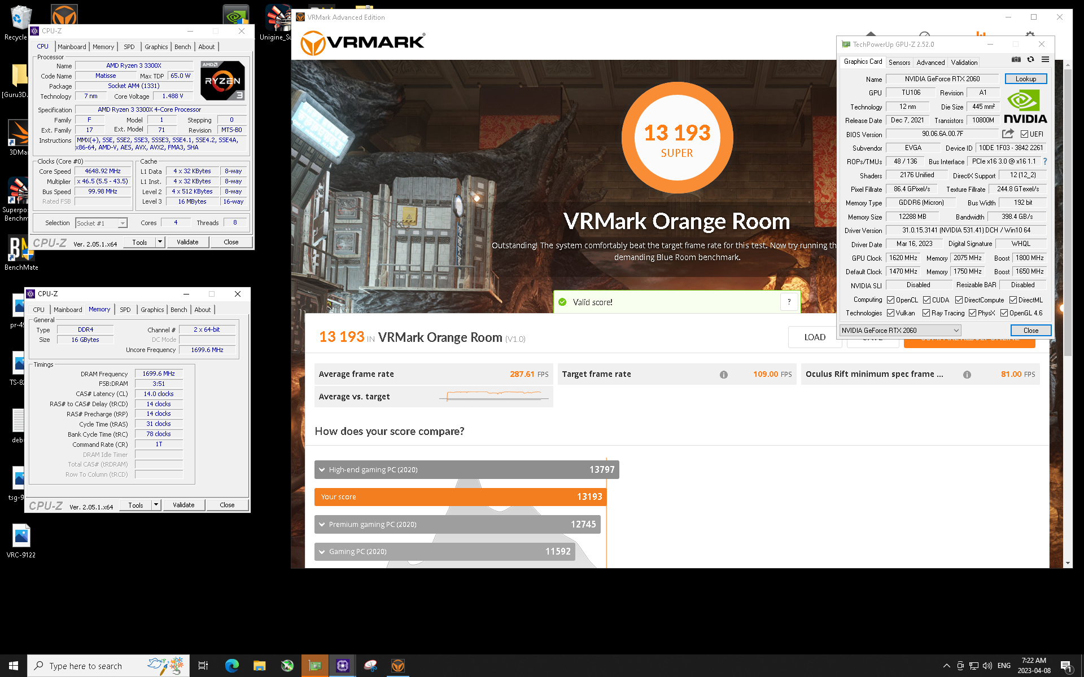Click the Target frame rate info icon
1084x677 pixels.
click(x=724, y=375)
